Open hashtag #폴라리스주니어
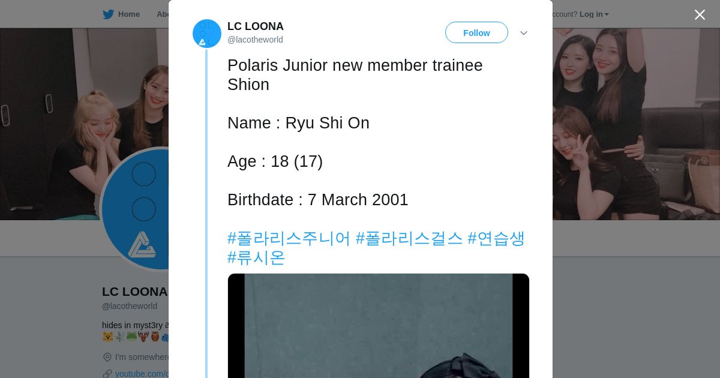This screenshot has height=378, width=720. [x=289, y=238]
